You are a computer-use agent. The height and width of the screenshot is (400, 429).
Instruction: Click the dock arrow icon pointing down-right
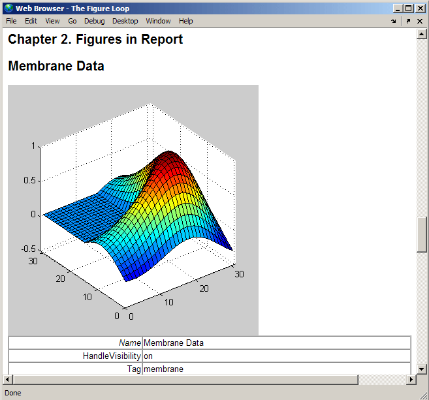point(394,21)
